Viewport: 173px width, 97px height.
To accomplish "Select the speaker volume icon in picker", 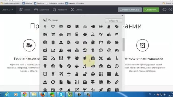I will coord(93,66).
